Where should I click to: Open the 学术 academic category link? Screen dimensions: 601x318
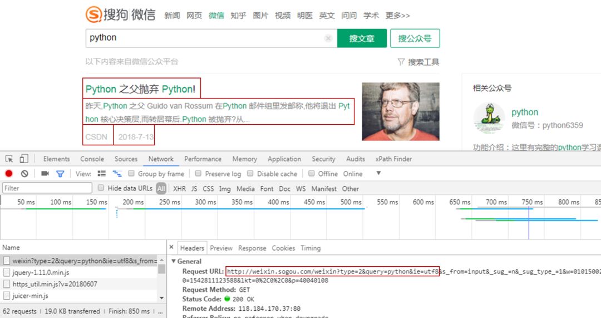(371, 16)
